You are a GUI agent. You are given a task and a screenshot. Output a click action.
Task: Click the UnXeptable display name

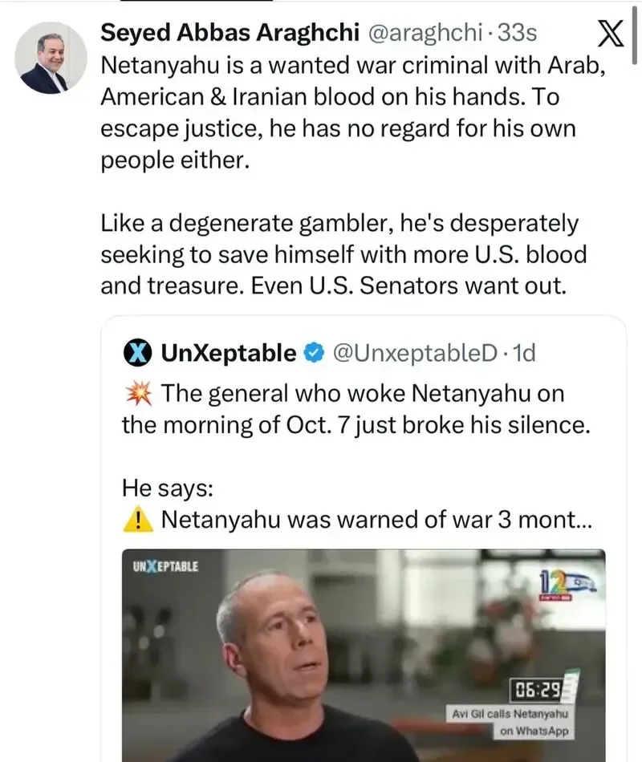point(229,353)
